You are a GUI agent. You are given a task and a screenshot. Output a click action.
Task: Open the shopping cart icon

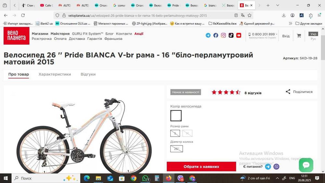299,36
